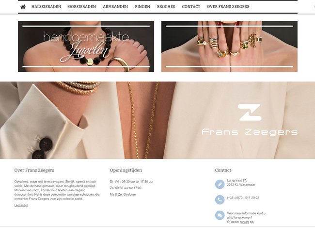Open the Broches category

[x=166, y=7]
